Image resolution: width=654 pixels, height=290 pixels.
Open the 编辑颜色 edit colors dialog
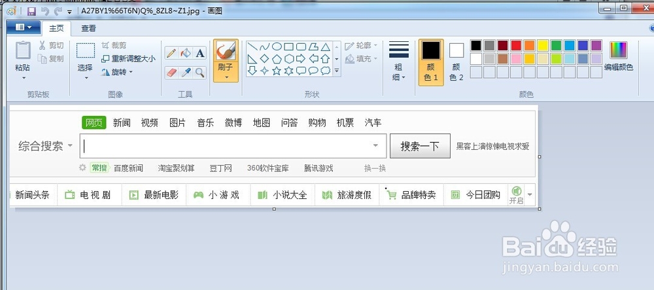tap(619, 56)
